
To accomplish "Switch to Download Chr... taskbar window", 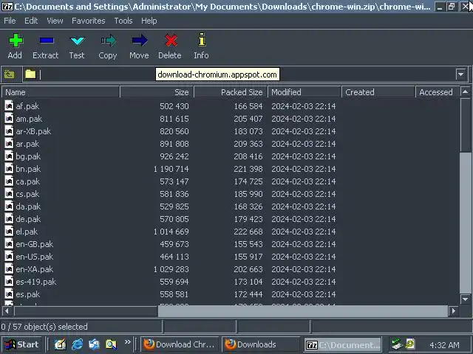I will pyautogui.click(x=180, y=344).
